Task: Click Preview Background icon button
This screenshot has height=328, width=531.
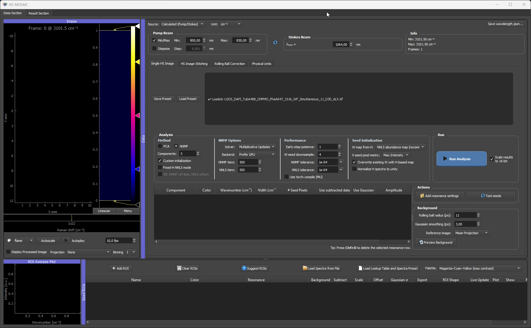Action: [x=436, y=242]
